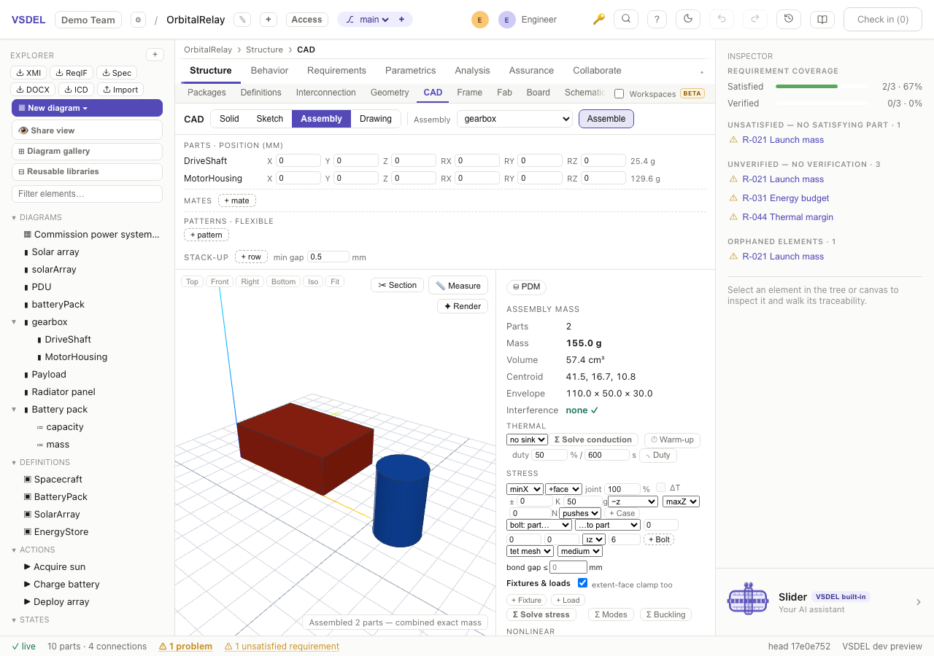934x656 pixels.
Task: Collapse the Battery pack tree node
Action: coord(14,409)
